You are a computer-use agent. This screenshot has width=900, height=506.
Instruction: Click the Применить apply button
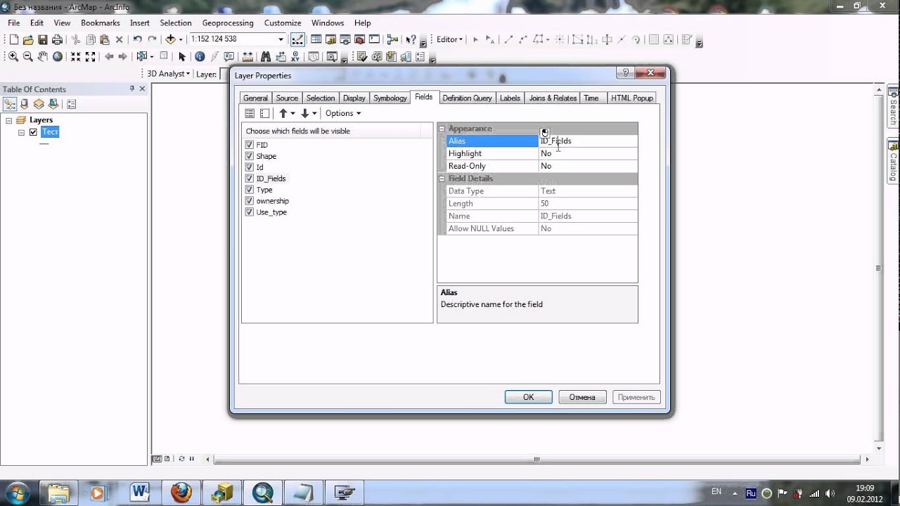point(636,397)
